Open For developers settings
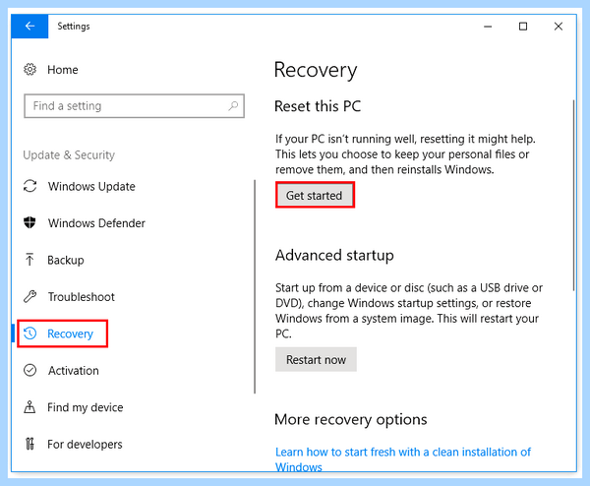The width and height of the screenshot is (590, 486). 85,445
